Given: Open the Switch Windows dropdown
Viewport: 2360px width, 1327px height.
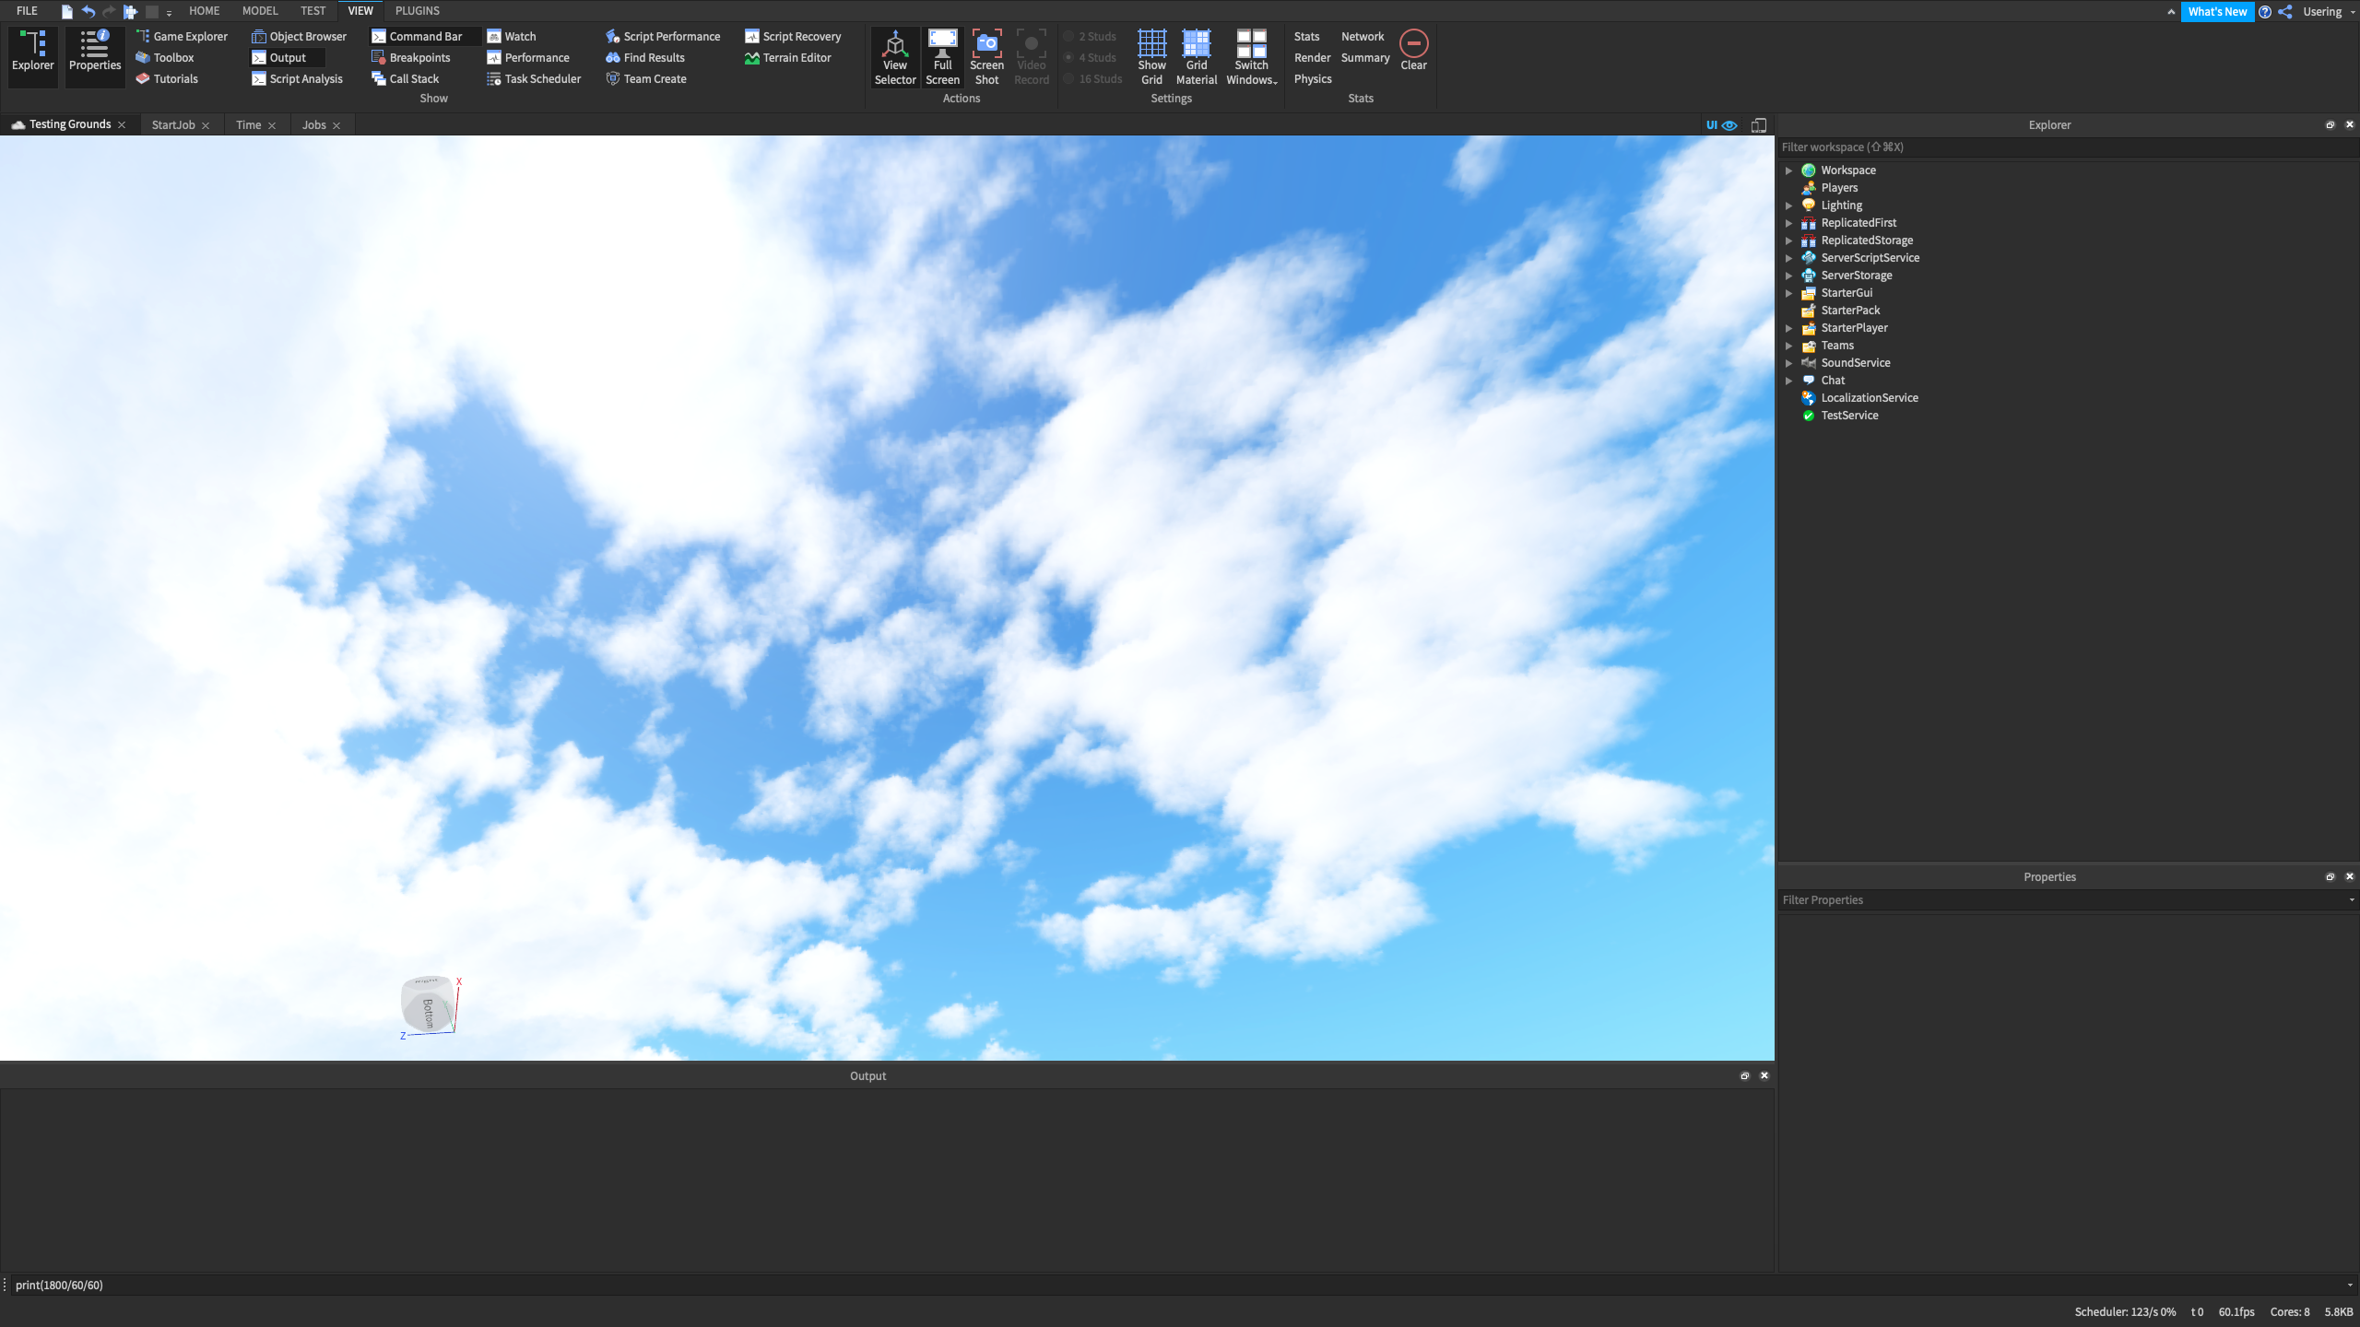Looking at the screenshot, I should pos(1251,56).
